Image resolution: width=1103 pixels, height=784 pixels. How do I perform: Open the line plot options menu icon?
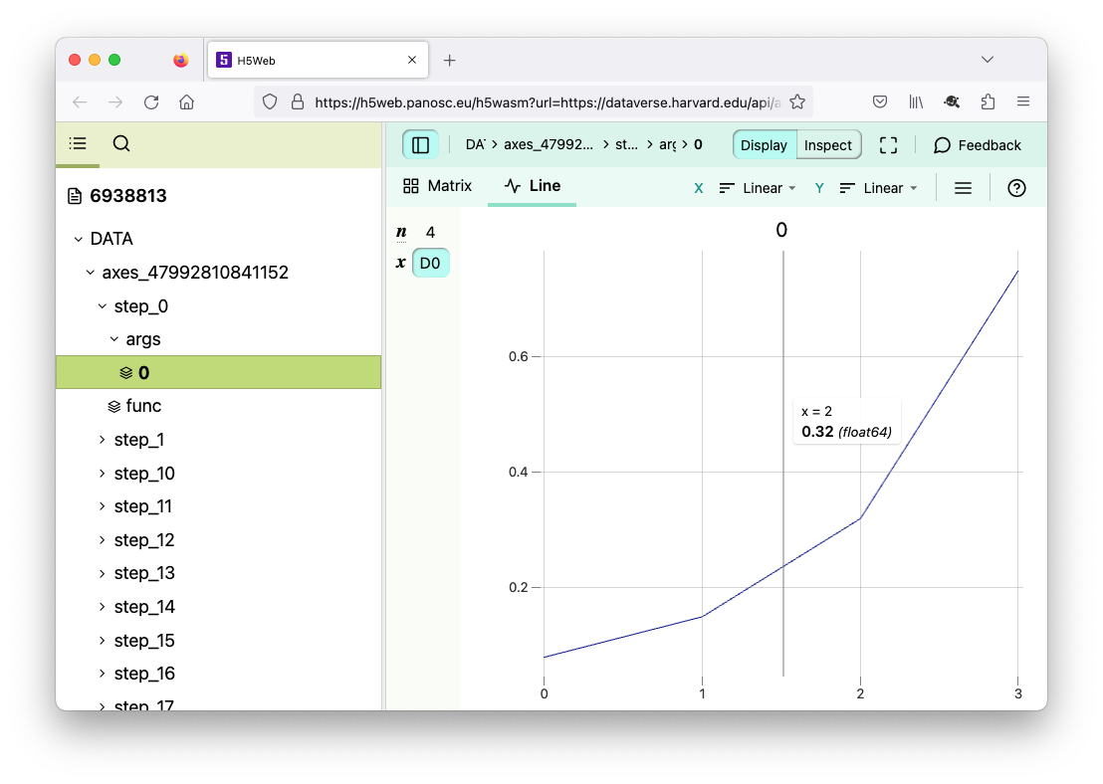click(x=963, y=188)
